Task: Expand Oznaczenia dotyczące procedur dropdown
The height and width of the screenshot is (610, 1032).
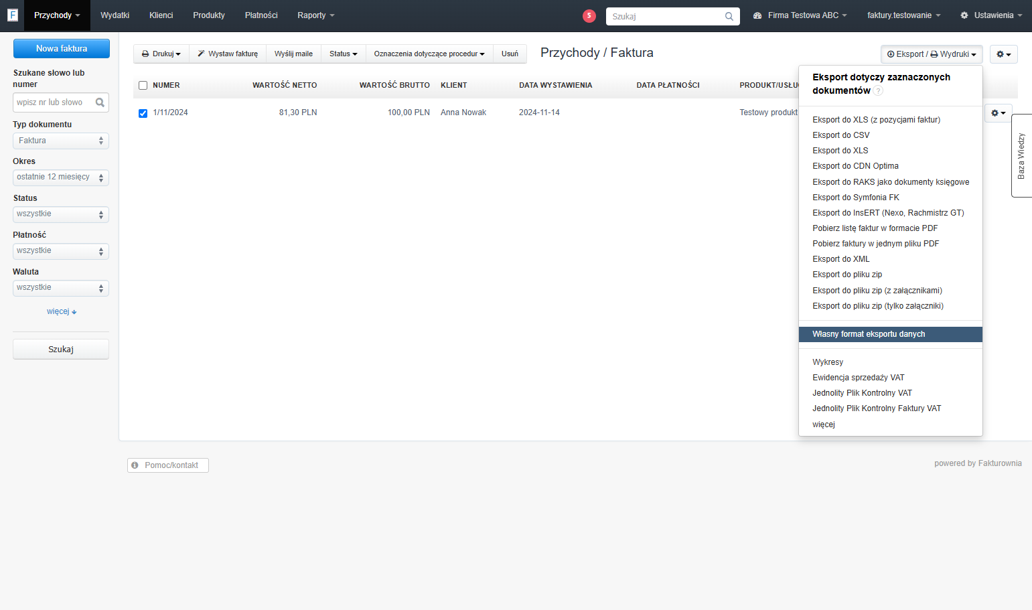Action: click(x=429, y=54)
